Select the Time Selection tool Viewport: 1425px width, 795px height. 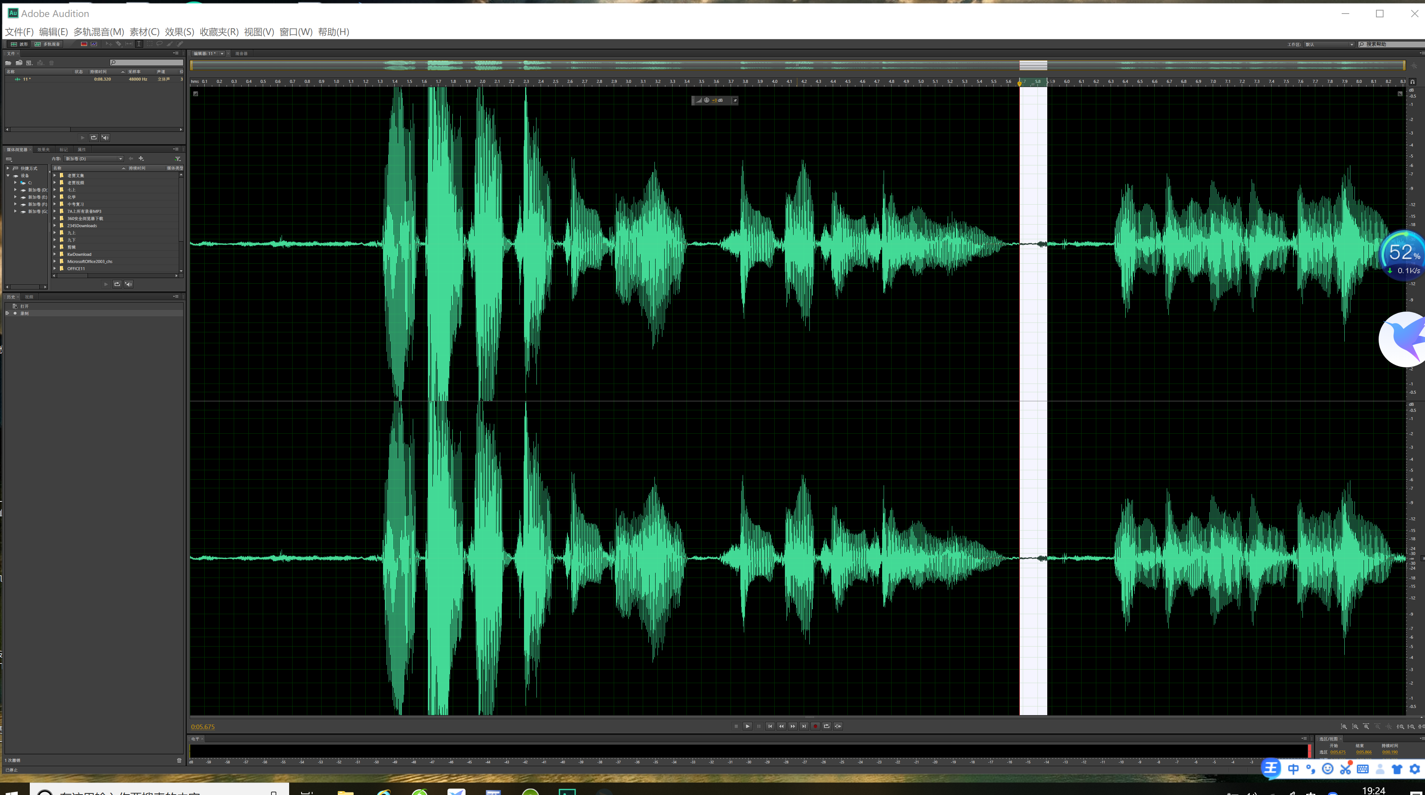(139, 44)
